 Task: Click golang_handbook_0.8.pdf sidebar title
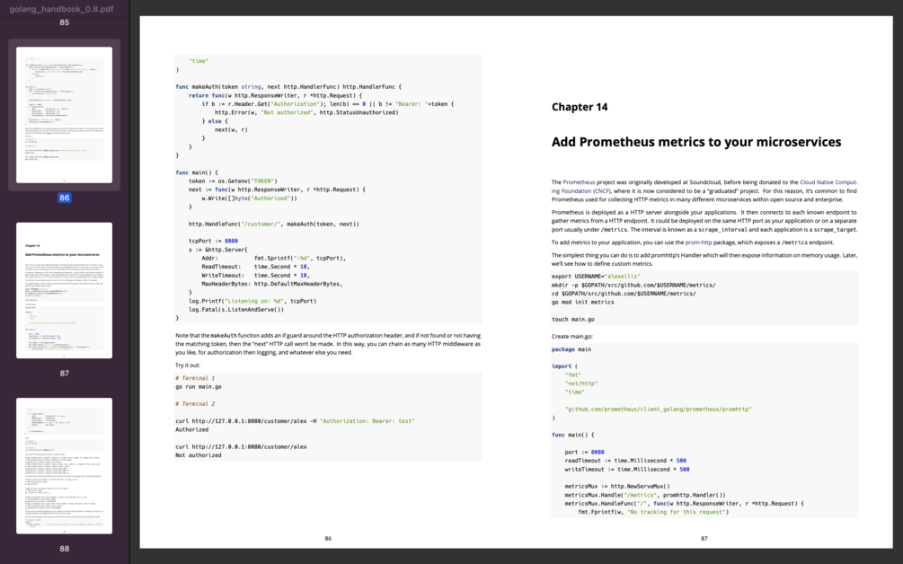62,9
